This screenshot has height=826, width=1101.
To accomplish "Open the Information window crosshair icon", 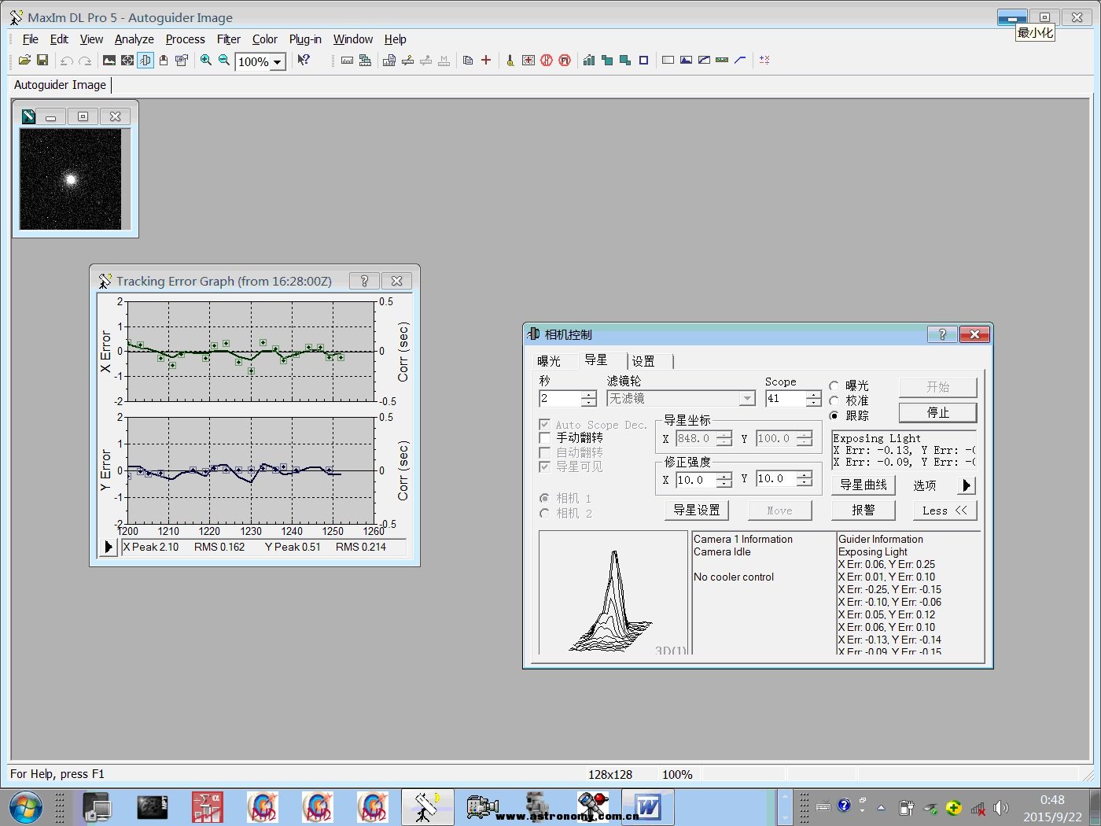I will point(127,61).
